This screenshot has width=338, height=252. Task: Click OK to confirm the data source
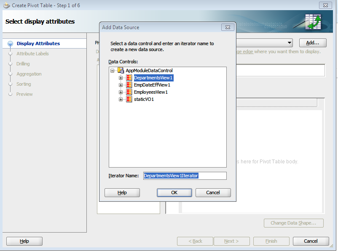pos(174,192)
